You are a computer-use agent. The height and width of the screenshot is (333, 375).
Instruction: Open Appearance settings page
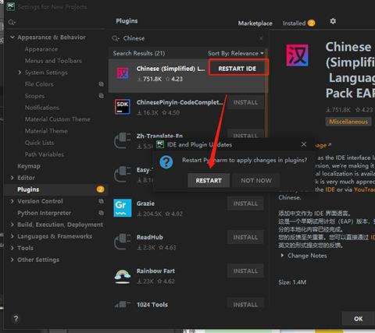(41, 49)
